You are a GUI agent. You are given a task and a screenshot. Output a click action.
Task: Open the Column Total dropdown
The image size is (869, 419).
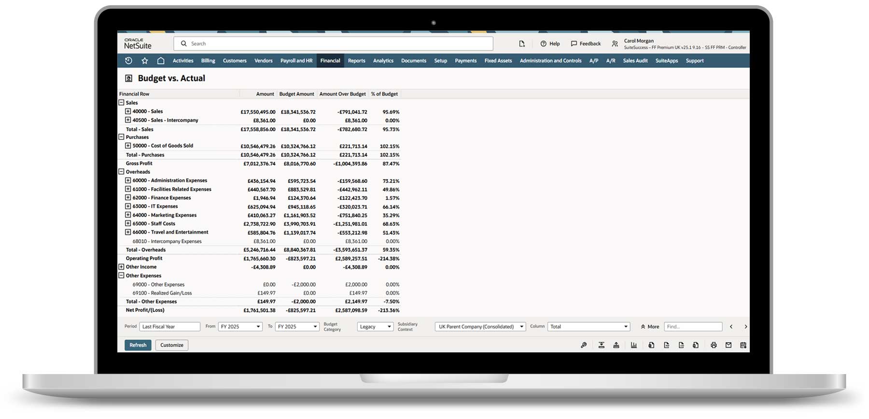589,327
